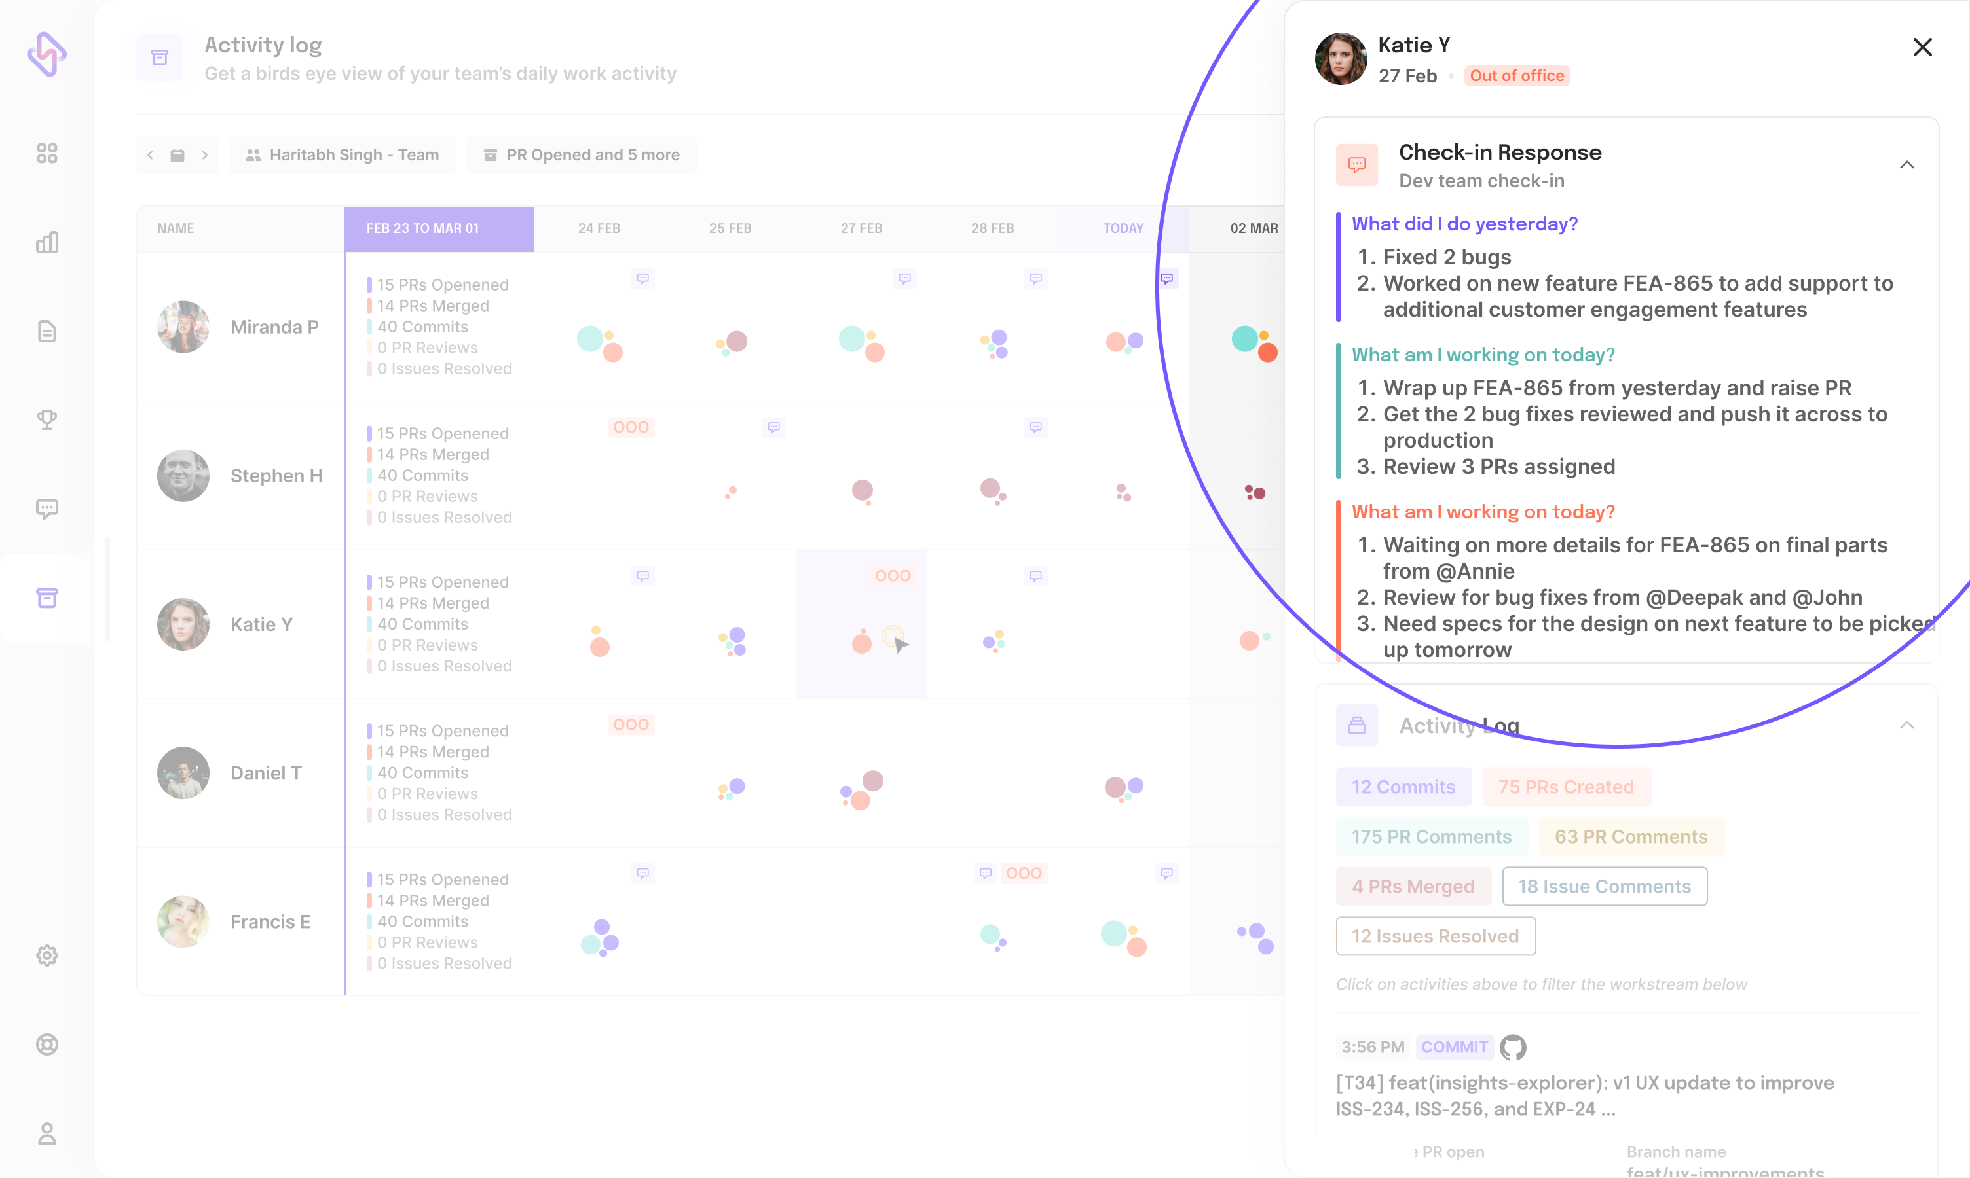Open the trophy icon in sidebar
Screen dimensions: 1970x1178
47,420
